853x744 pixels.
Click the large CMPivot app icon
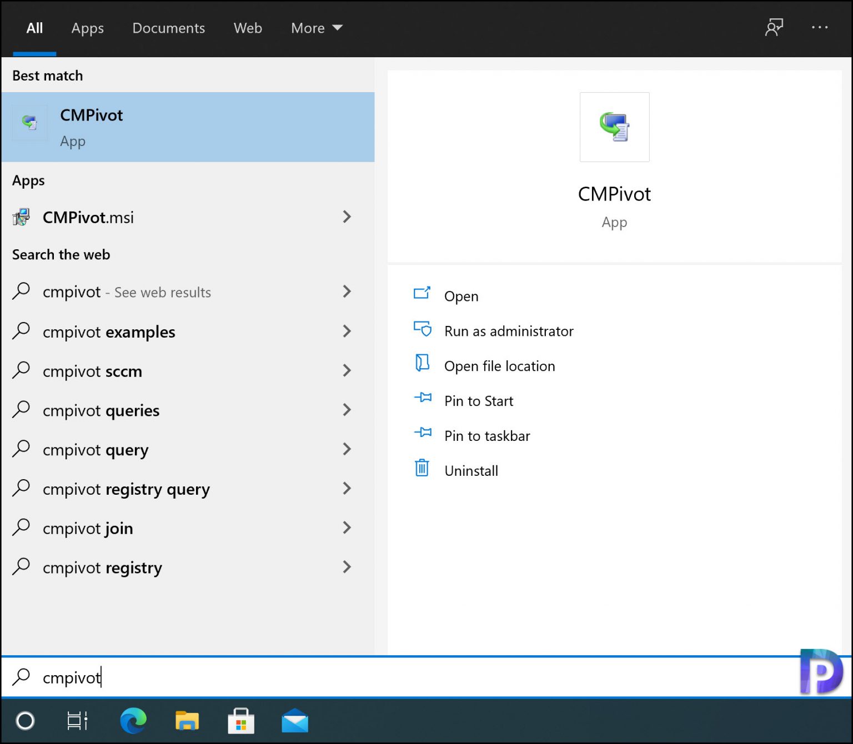(614, 127)
